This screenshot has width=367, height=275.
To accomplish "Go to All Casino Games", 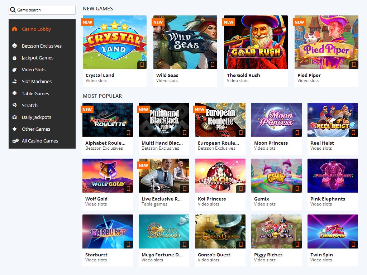I will (x=40, y=141).
